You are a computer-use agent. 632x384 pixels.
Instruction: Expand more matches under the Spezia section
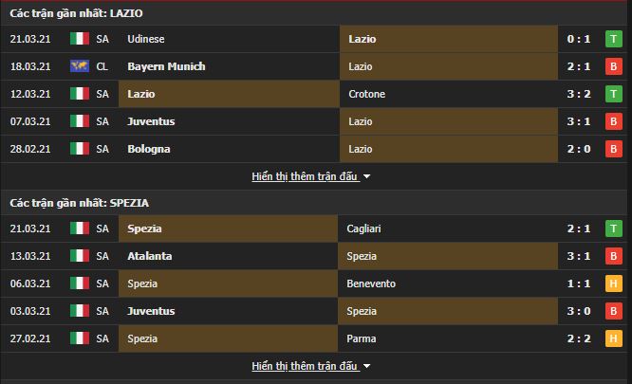tap(306, 366)
